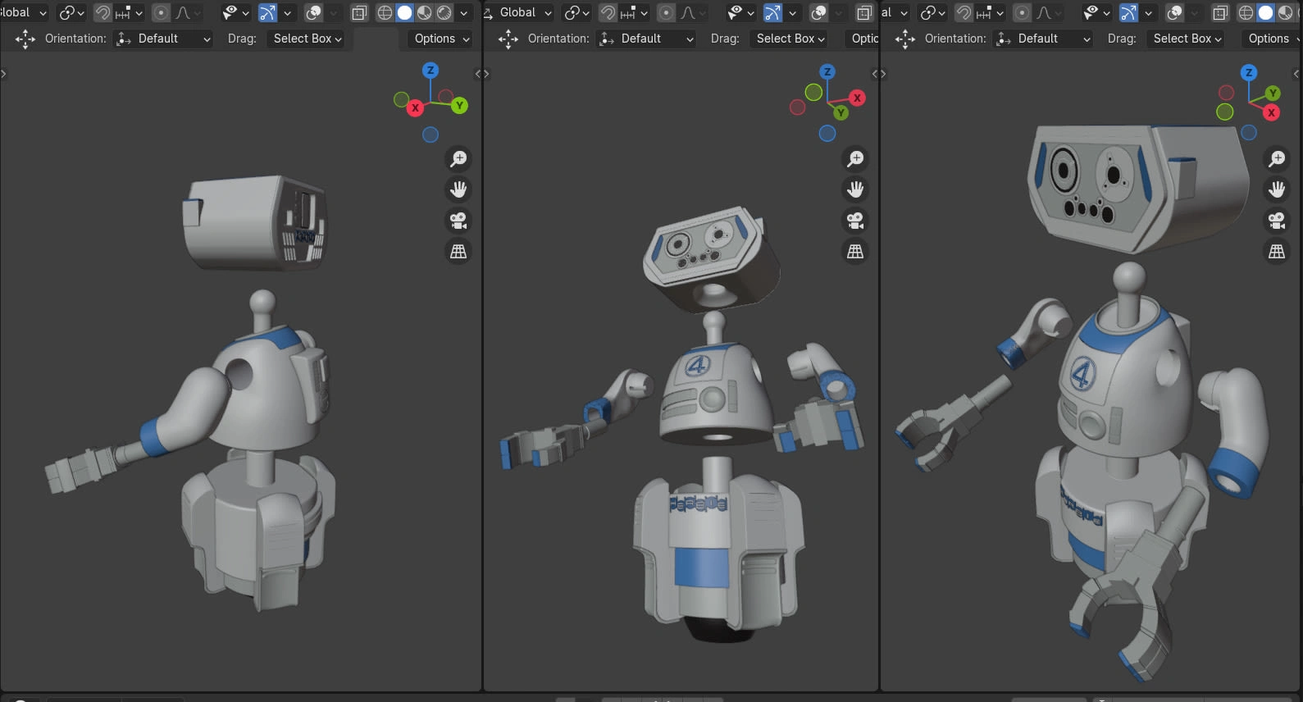The height and width of the screenshot is (702, 1303).
Task: Click material preview shading in the right viewport
Action: click(x=1285, y=12)
